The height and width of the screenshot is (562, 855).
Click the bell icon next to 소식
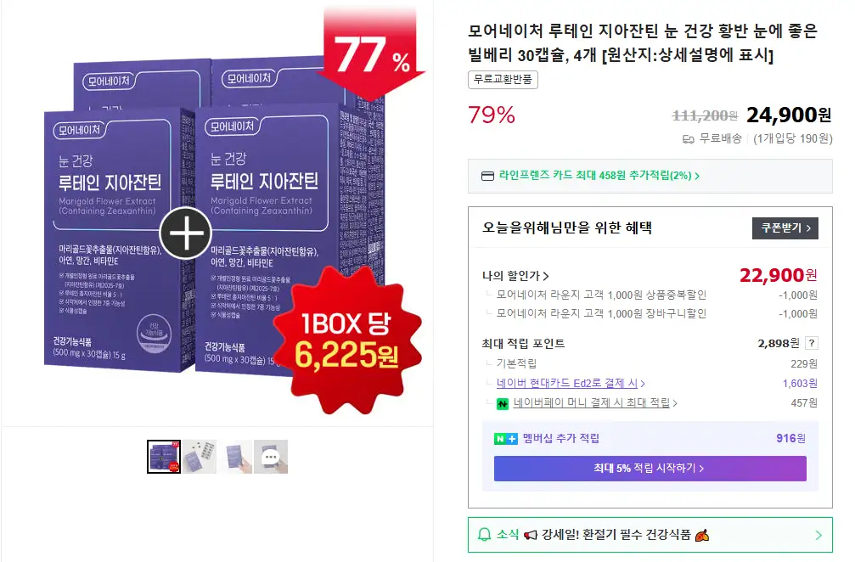pos(484,535)
